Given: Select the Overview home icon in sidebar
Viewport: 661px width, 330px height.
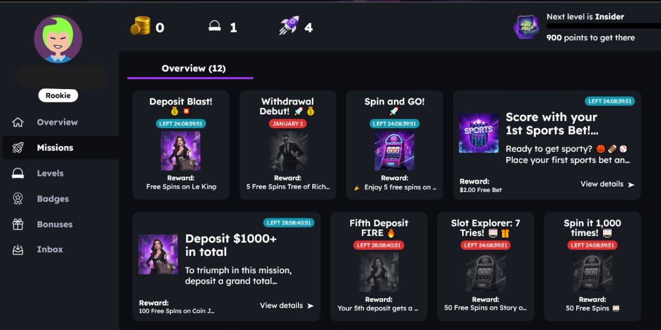Looking at the screenshot, I should pos(19,122).
